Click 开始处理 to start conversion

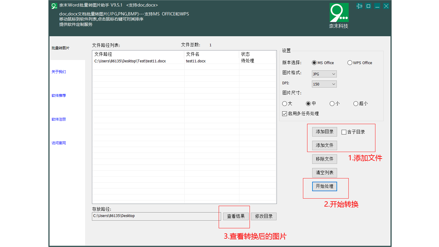[x=324, y=186]
